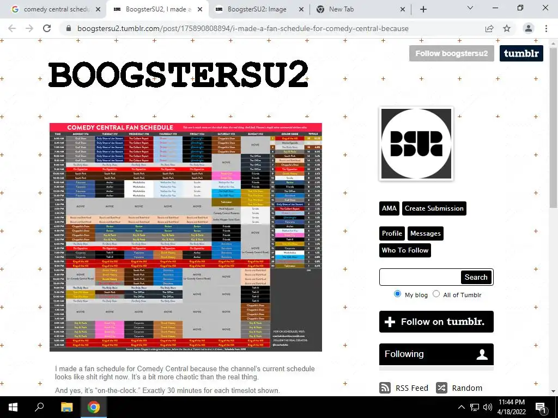The image size is (558, 418).
Task: Open the Random post link
Action: point(467,388)
